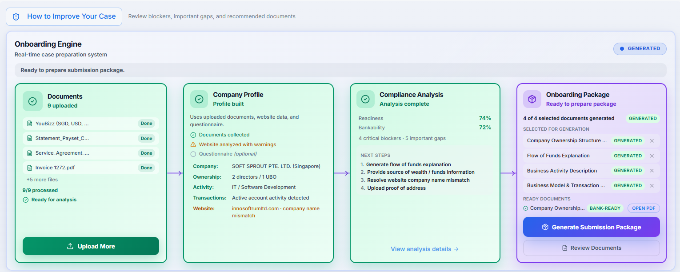
Task: Click the 2 directors / 1 UBO value
Action: [x=254, y=177]
